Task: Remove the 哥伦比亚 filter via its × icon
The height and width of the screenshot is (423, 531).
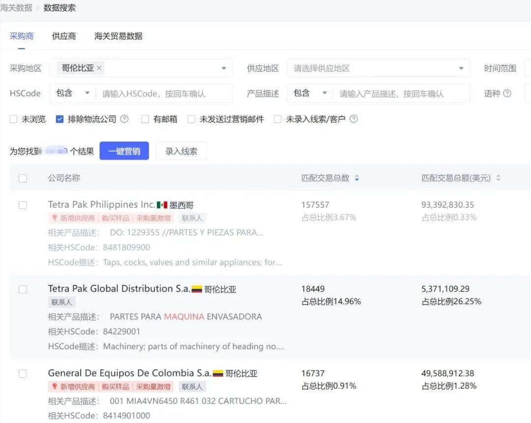Action: pos(99,68)
